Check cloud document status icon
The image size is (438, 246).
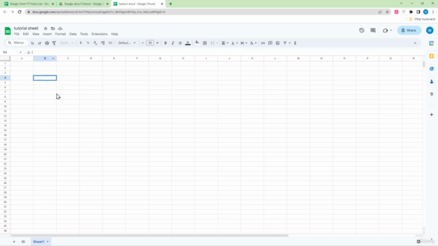click(60, 29)
